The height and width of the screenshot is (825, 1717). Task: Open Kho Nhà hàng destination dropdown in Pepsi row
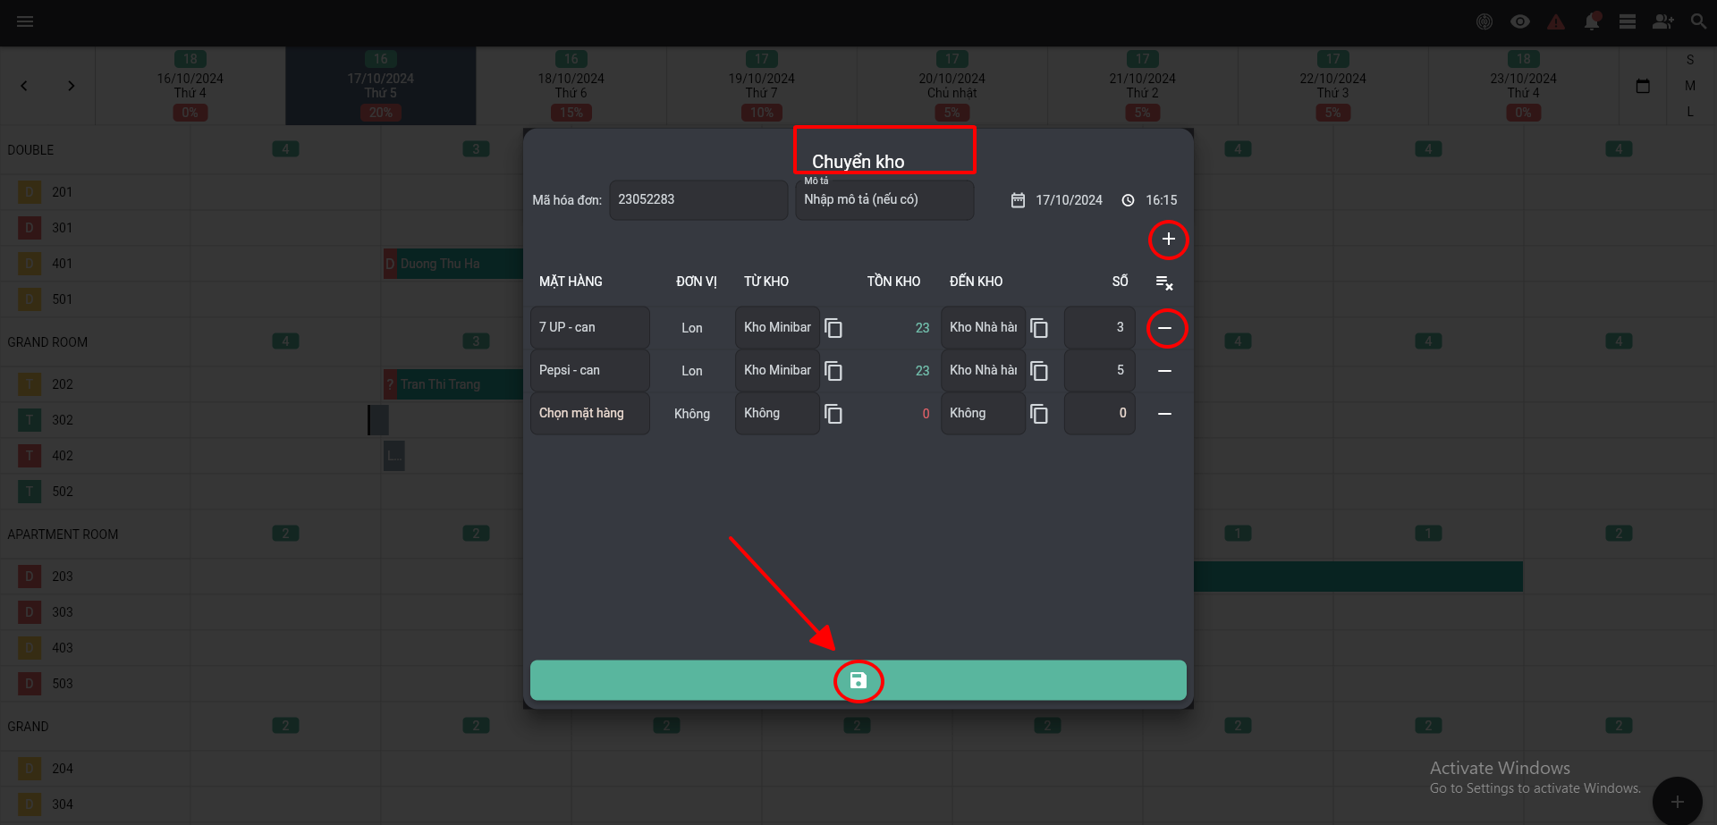(983, 370)
